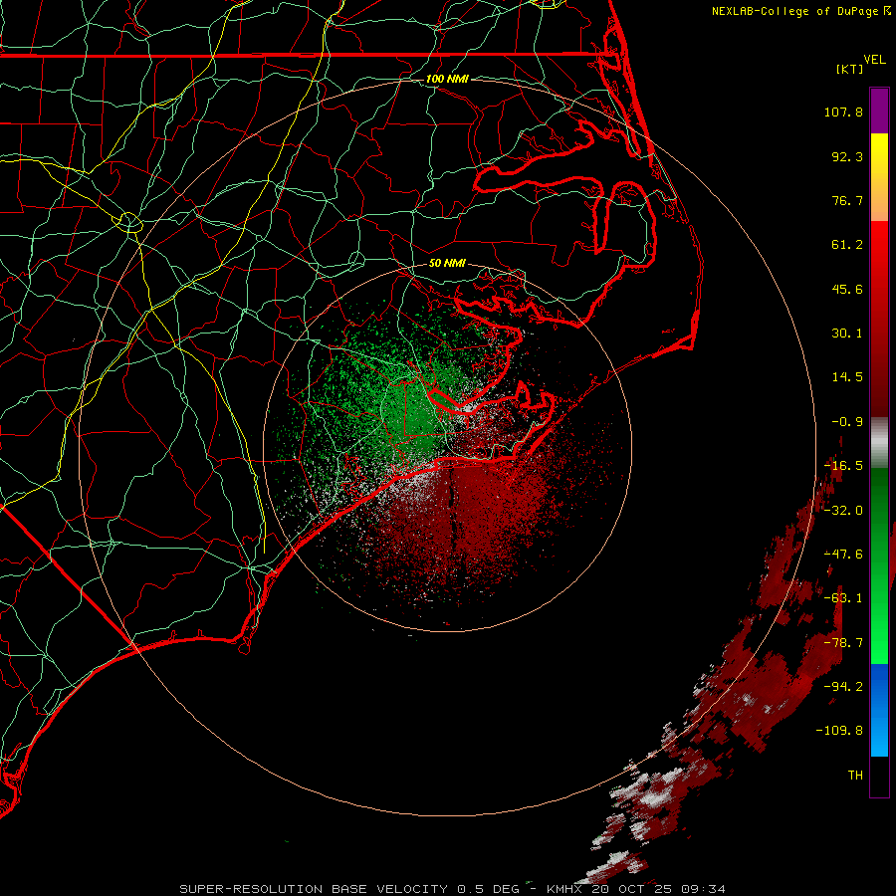Pick the green segment of velocity color bar
The image size is (896, 896).
tap(879, 565)
